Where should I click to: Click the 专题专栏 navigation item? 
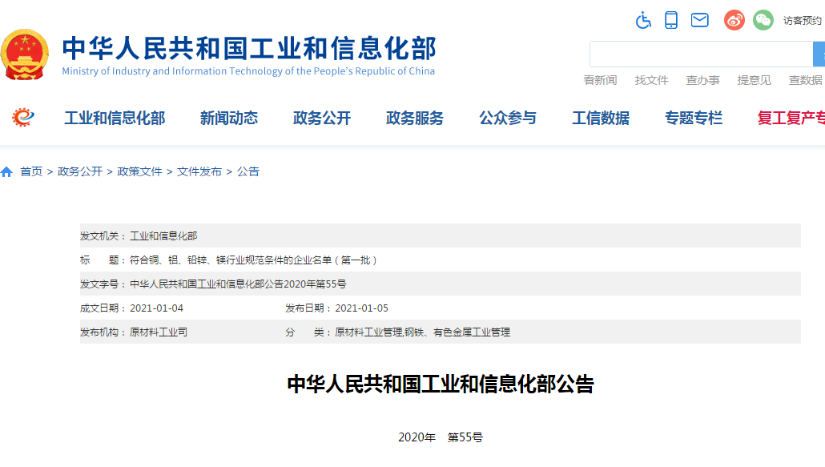point(694,119)
